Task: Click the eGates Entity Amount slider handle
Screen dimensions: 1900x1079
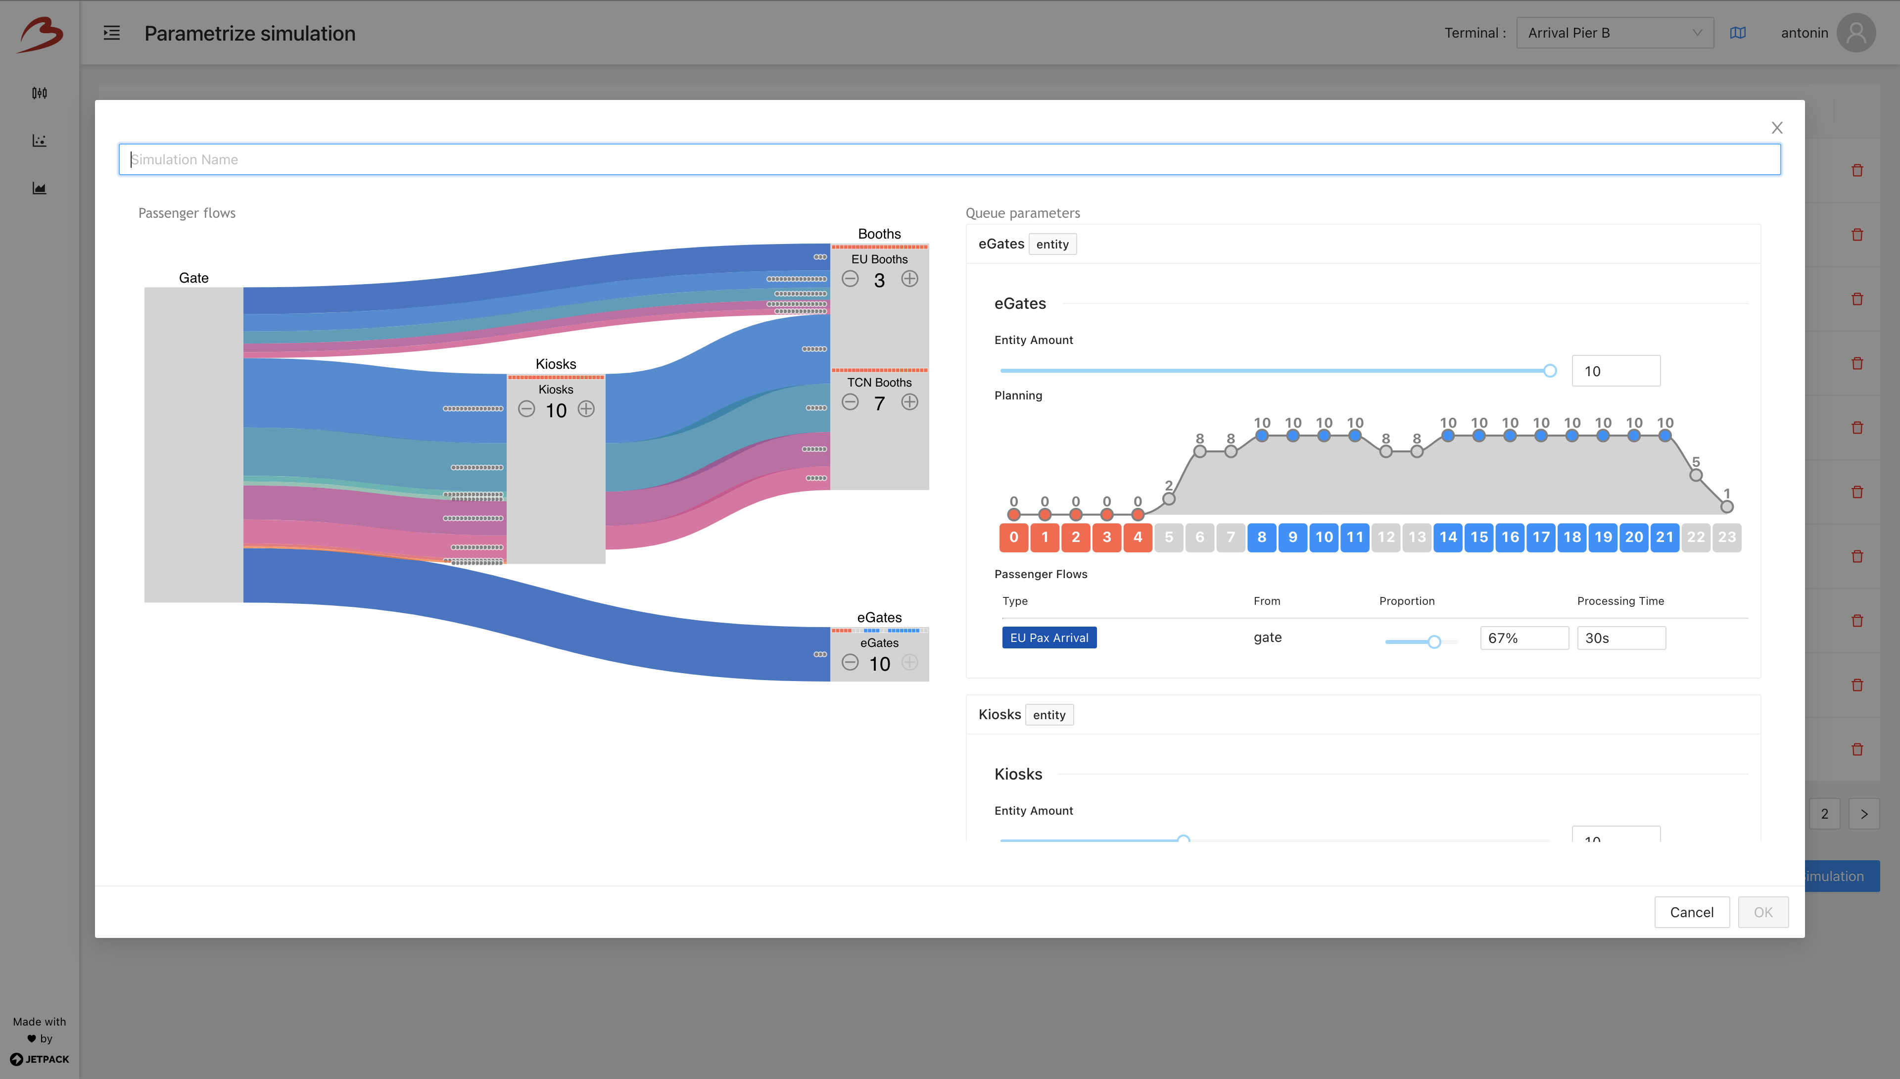Action: 1550,371
